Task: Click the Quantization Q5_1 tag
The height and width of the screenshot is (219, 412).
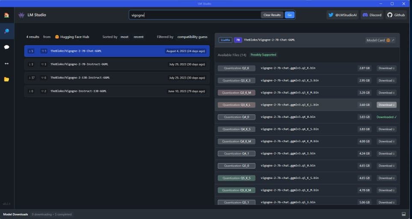Action: click(x=237, y=202)
